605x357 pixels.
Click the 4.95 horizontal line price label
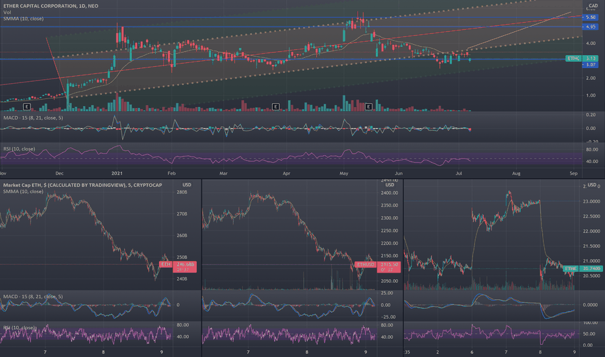pos(590,27)
